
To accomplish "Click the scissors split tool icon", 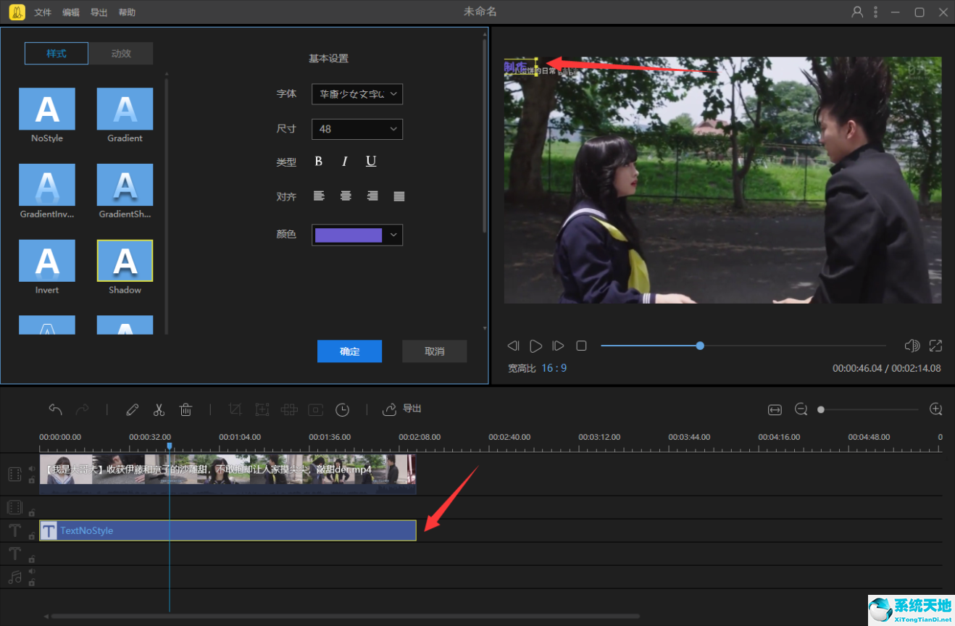I will tap(159, 410).
